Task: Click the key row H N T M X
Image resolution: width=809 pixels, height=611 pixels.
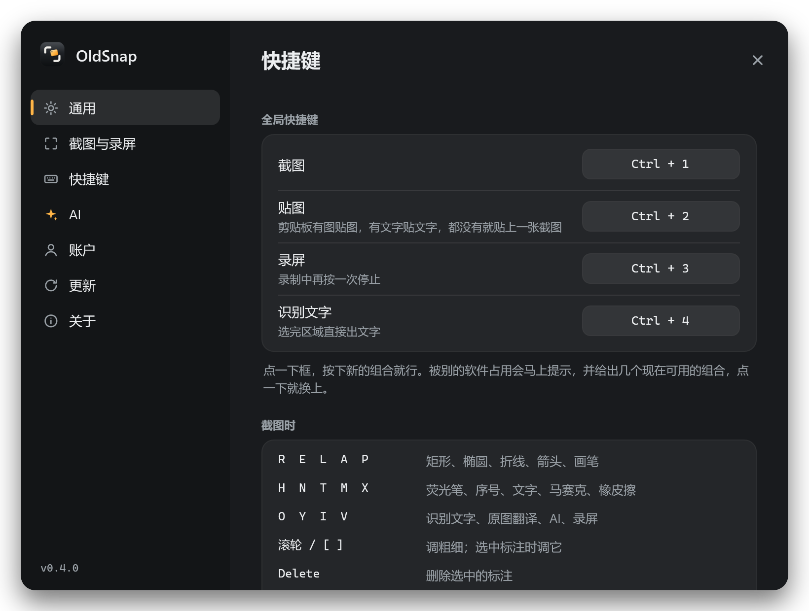Action: [x=323, y=488]
